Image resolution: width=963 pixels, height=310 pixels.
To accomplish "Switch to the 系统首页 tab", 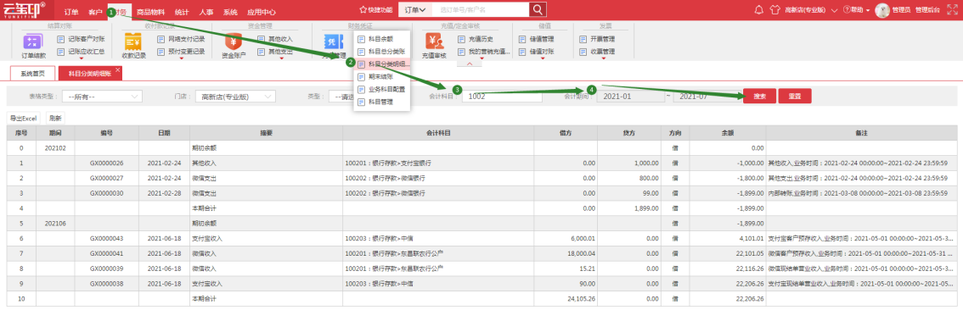I will coord(32,73).
